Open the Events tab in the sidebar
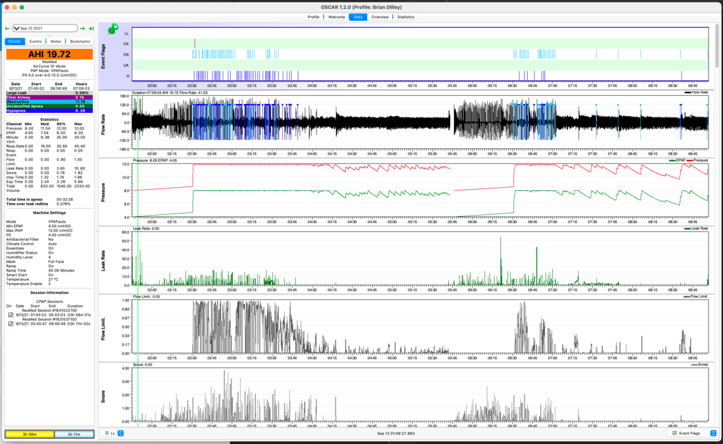The height and width of the screenshot is (444, 723). [x=36, y=41]
